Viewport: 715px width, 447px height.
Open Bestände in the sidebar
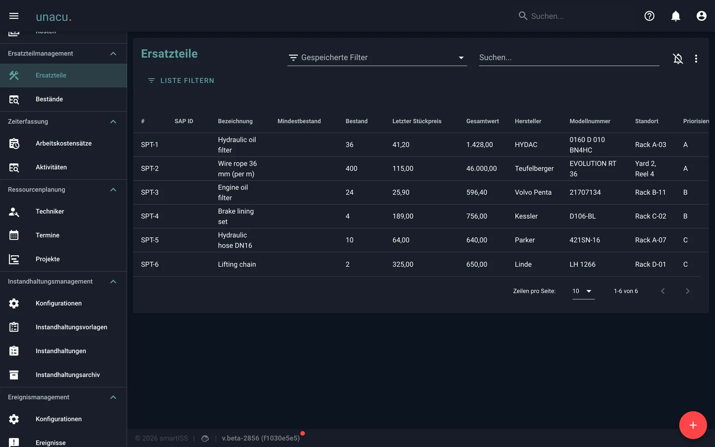(x=63, y=99)
